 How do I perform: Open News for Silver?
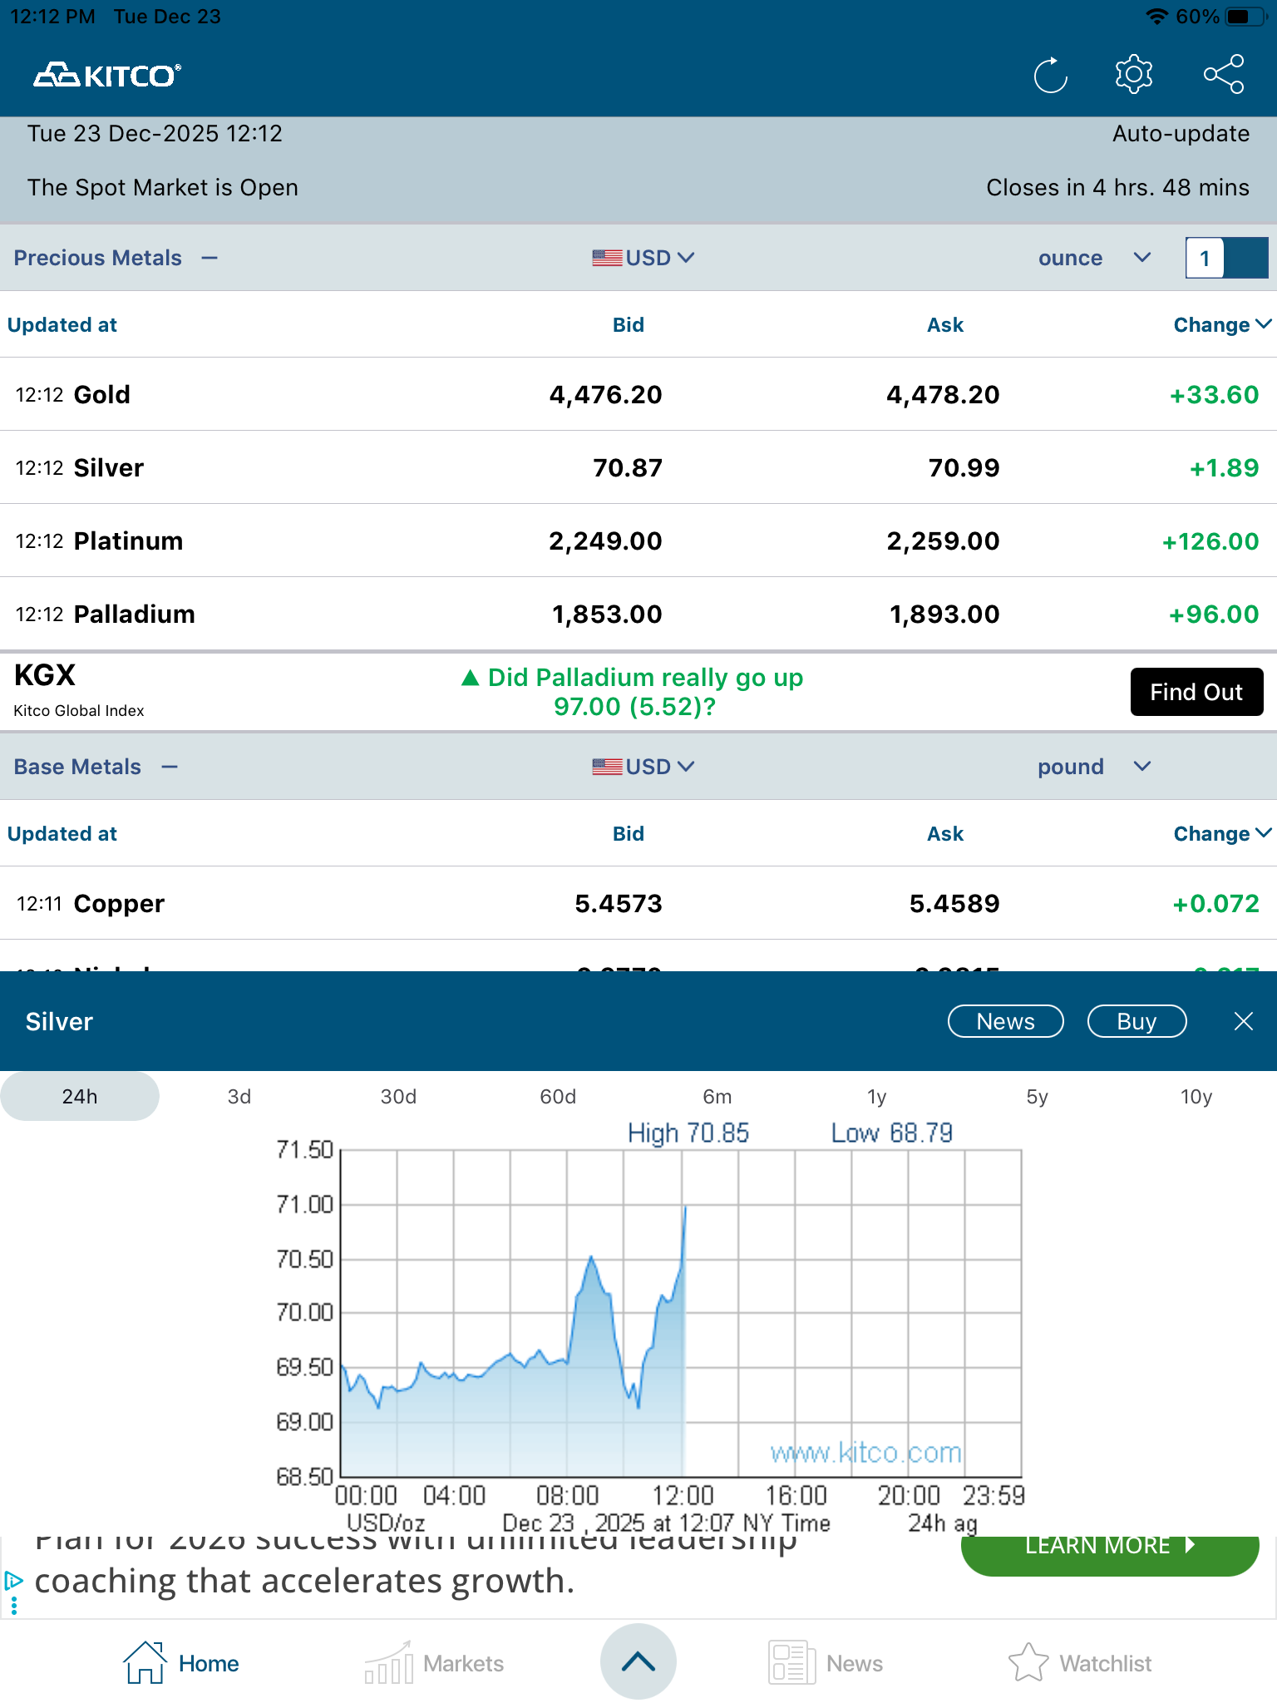(x=1006, y=1021)
